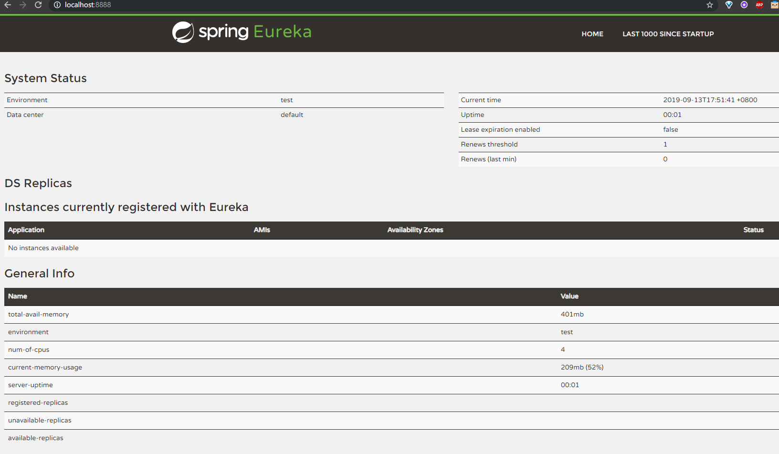Click the unavailable-replicas row name
This screenshot has height=454, width=779.
tap(40, 421)
